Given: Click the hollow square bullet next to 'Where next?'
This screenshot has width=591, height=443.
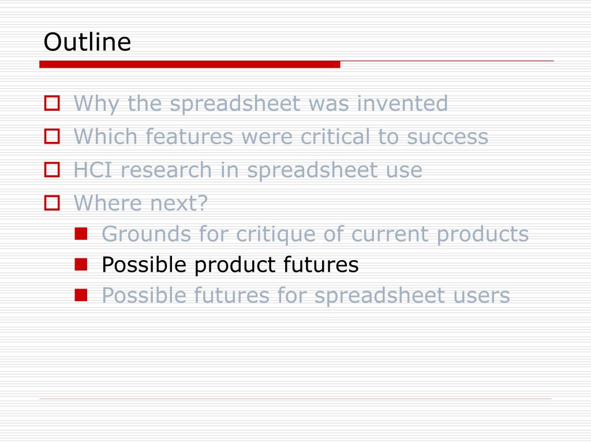Looking at the screenshot, I should [x=52, y=202].
